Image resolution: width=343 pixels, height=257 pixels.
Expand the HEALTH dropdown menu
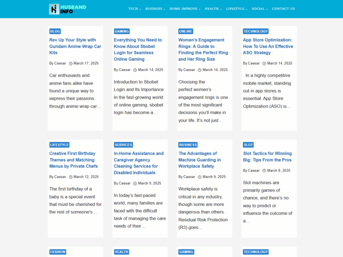[212, 9]
